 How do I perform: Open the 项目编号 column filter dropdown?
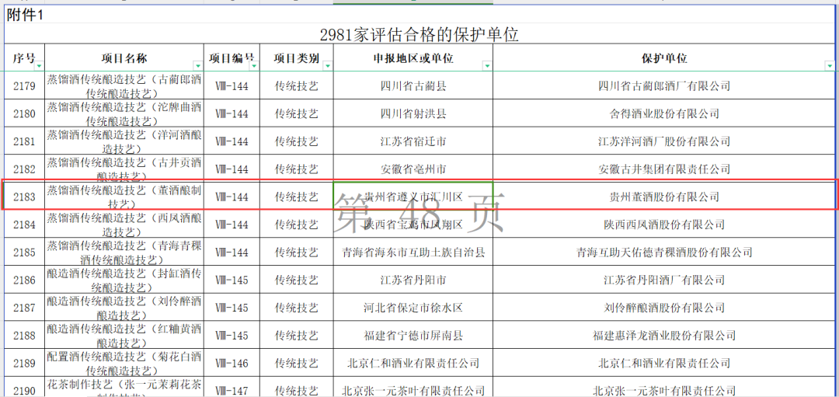coord(252,67)
